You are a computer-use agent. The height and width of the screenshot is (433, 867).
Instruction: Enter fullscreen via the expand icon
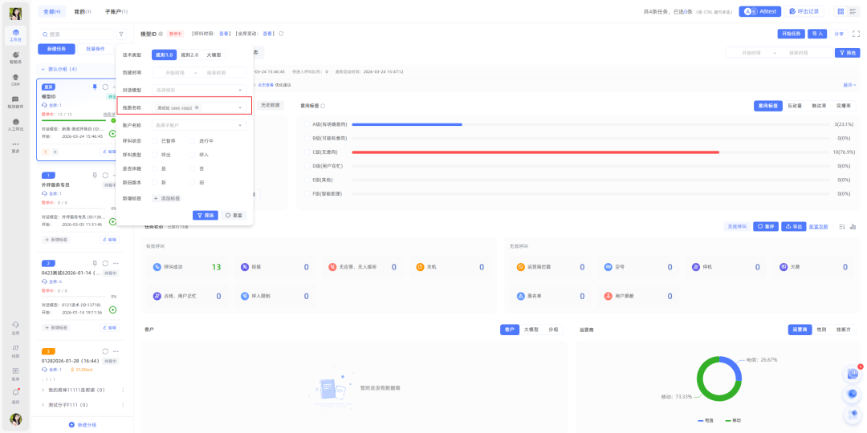[x=856, y=34]
